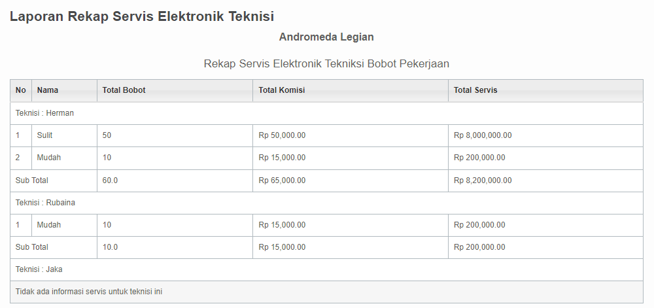Click the 'Rekap Servis Elektronik Tekniksi Bobot Pekerjaan' subtitle
This screenshot has height=308, width=654.
pyautogui.click(x=326, y=64)
